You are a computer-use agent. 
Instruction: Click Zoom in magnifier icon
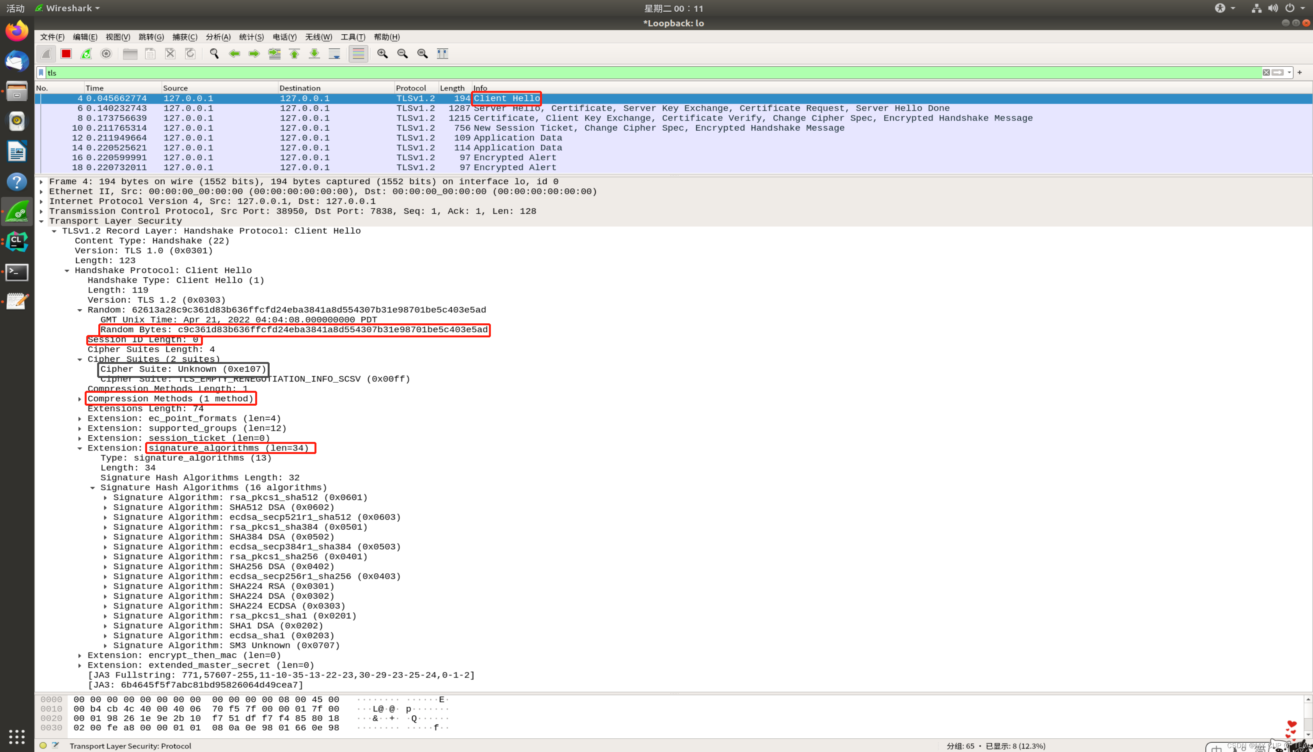point(382,54)
